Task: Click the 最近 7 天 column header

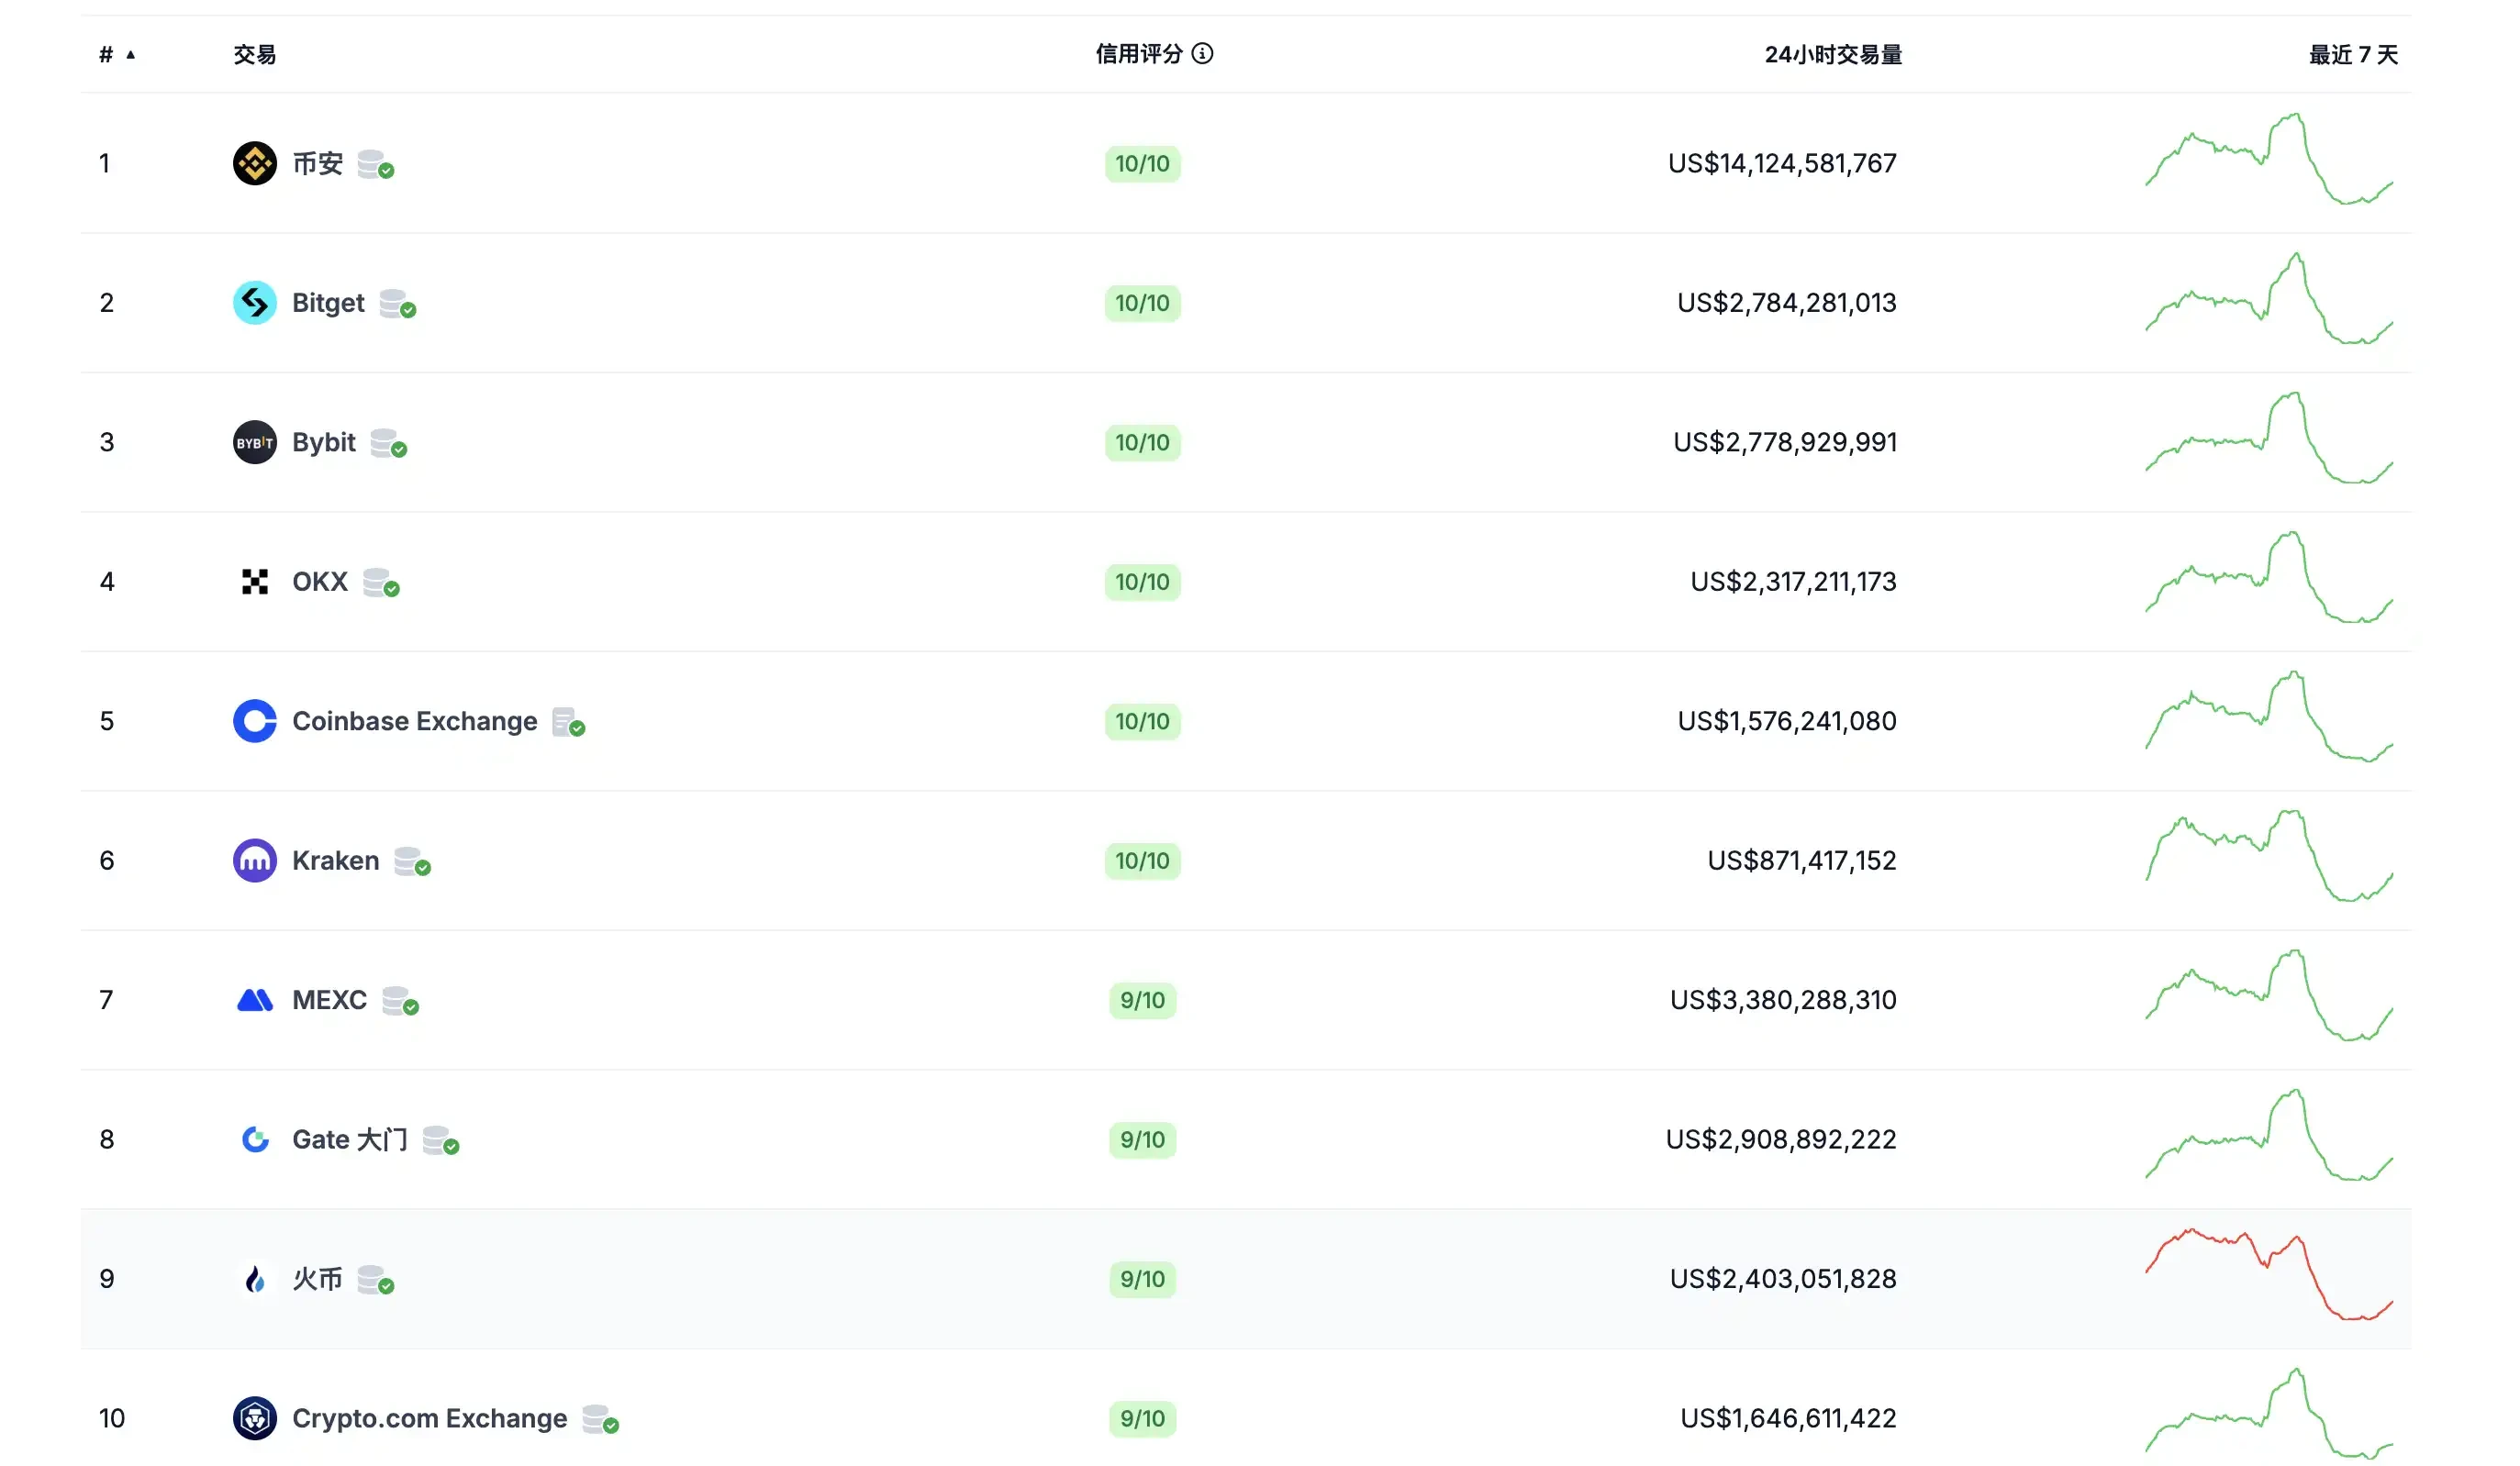Action: coord(2352,55)
